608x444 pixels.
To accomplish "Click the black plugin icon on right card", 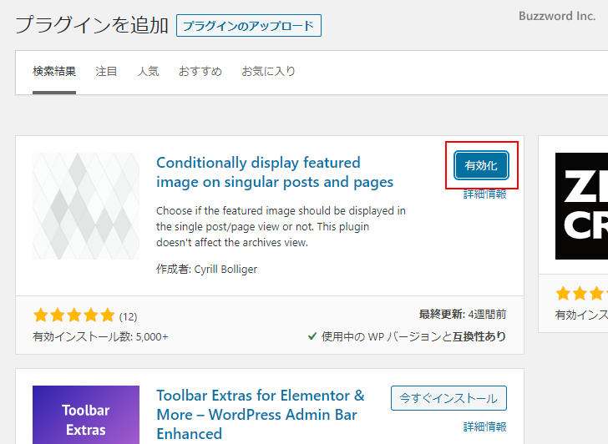I will click(581, 206).
